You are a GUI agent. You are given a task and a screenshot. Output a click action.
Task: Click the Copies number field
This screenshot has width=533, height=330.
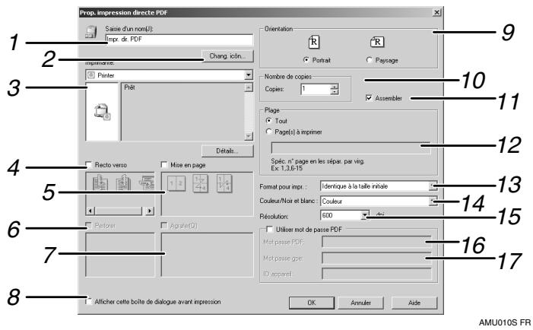[x=316, y=90]
